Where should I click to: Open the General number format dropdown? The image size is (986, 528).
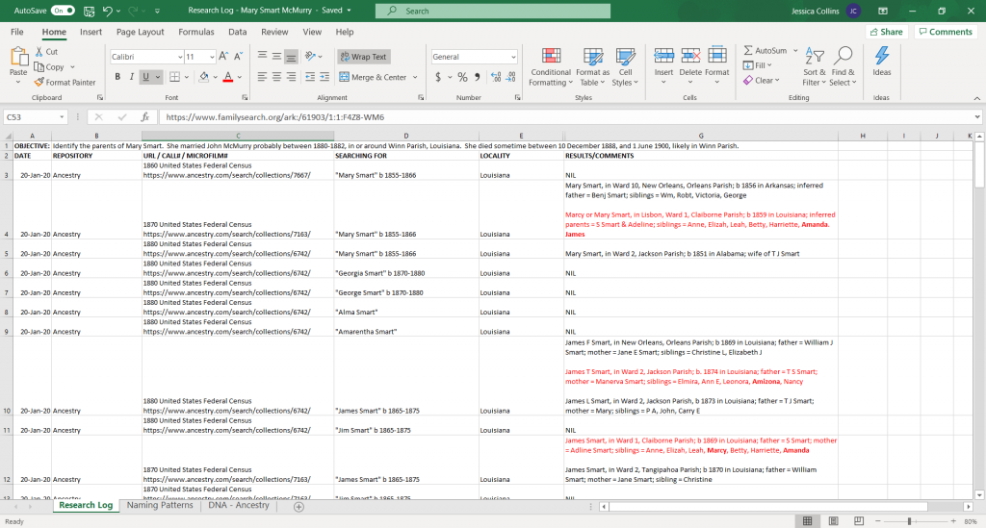[x=513, y=57]
